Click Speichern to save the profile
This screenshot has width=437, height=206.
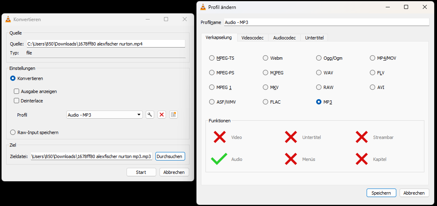point(381,193)
